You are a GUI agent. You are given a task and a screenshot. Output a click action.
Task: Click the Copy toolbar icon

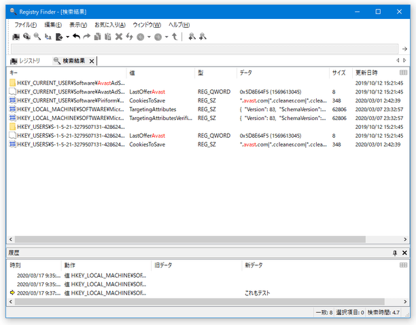[97, 37]
